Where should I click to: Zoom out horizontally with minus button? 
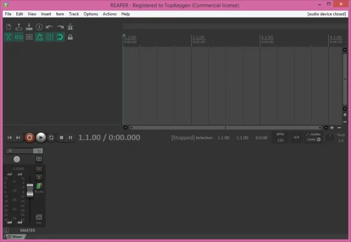(x=339, y=128)
